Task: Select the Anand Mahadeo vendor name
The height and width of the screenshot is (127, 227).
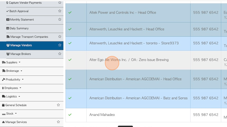Action: tap(102, 115)
